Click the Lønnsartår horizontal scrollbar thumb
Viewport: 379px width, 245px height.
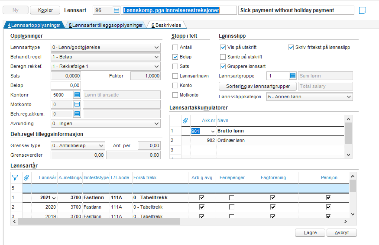[99, 221]
